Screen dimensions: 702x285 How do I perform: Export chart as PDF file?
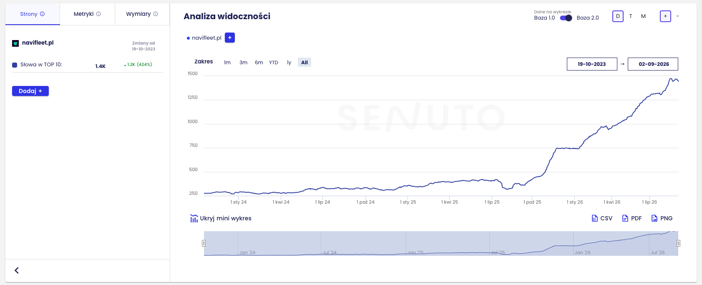[x=632, y=218]
